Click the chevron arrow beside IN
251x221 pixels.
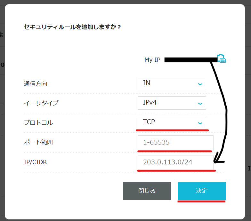point(200,84)
